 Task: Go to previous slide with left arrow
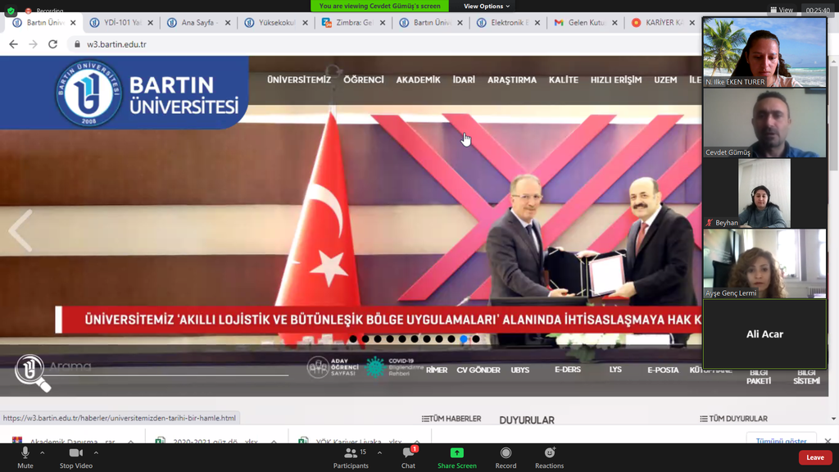pos(20,230)
